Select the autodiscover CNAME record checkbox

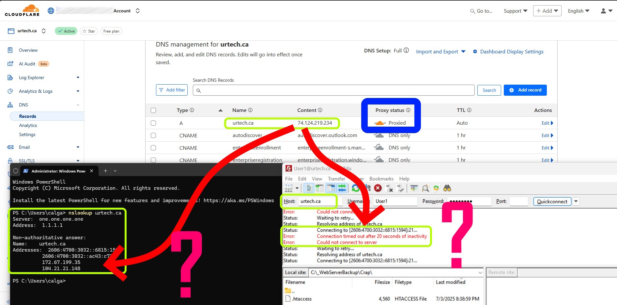[x=153, y=135]
